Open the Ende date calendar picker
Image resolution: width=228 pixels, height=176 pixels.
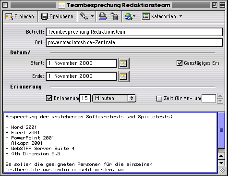pyautogui.click(x=124, y=76)
